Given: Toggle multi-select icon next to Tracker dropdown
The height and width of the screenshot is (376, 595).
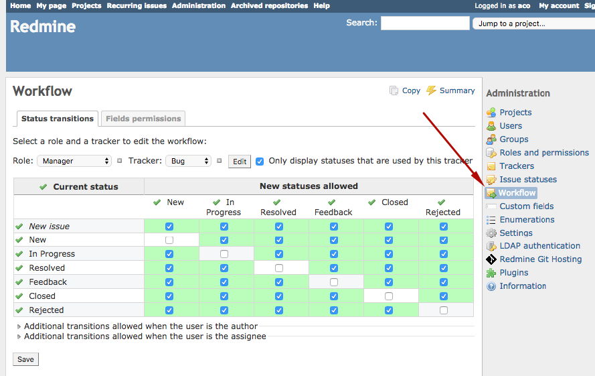Looking at the screenshot, I should (x=219, y=161).
